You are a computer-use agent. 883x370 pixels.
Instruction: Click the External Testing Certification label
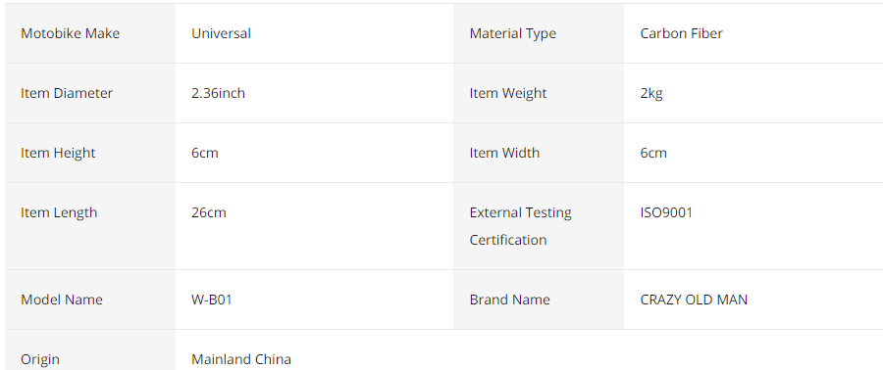click(520, 226)
